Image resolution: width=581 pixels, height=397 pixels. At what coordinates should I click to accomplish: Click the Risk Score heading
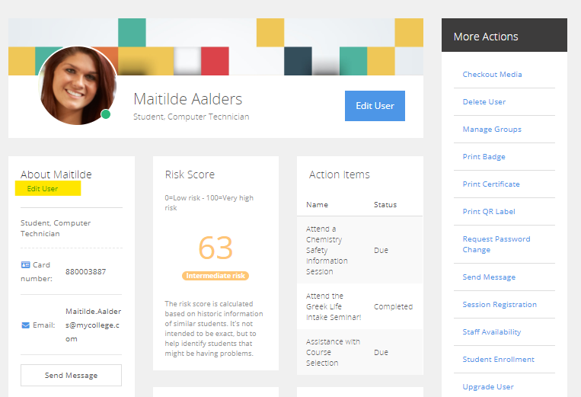[x=190, y=174]
